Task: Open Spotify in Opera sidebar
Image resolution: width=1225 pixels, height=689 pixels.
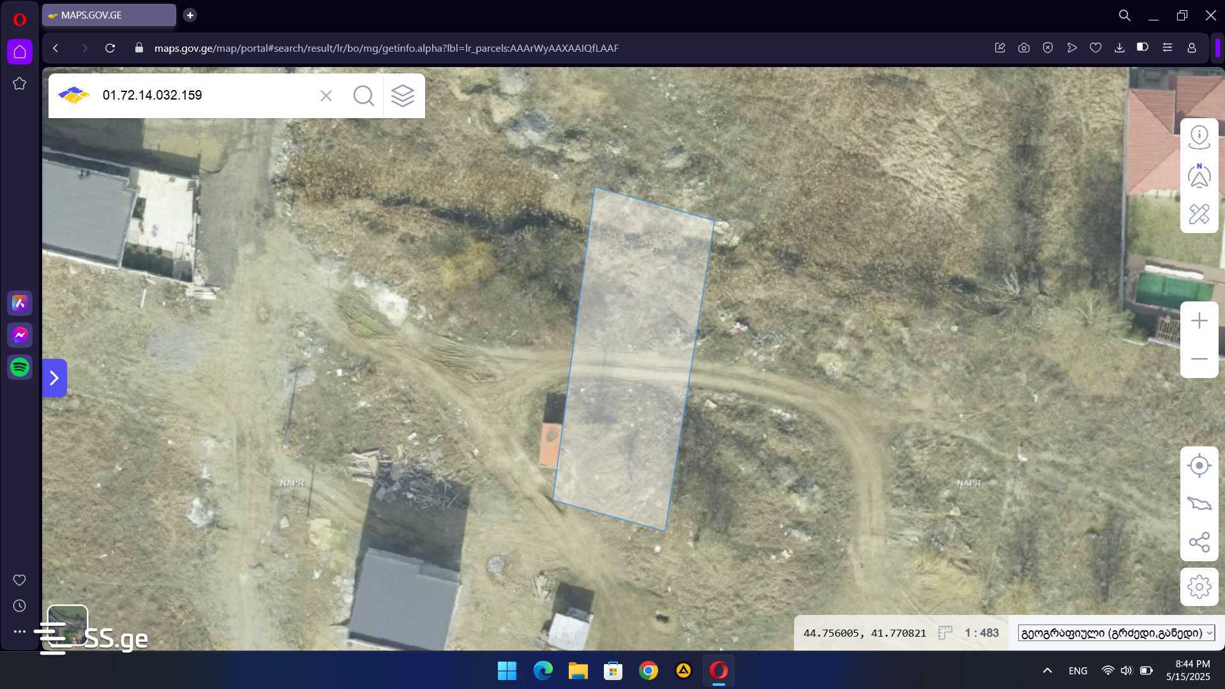Action: tap(20, 367)
